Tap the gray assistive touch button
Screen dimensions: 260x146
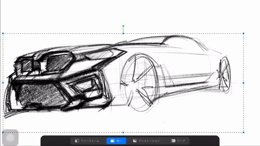(x=10, y=137)
